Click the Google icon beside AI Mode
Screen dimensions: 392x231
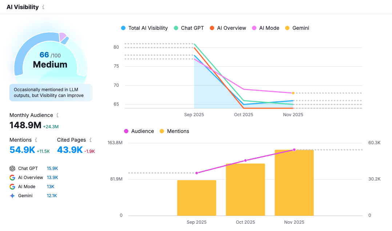coord(12,186)
